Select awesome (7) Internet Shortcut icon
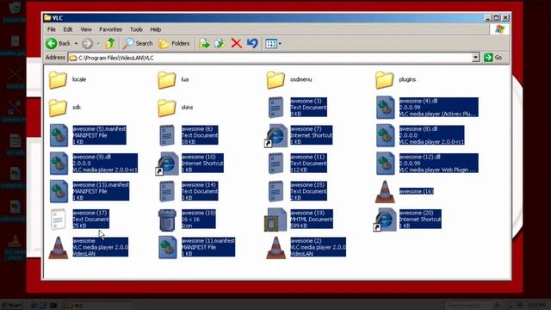The width and height of the screenshot is (551, 310). pyautogui.click(x=275, y=135)
